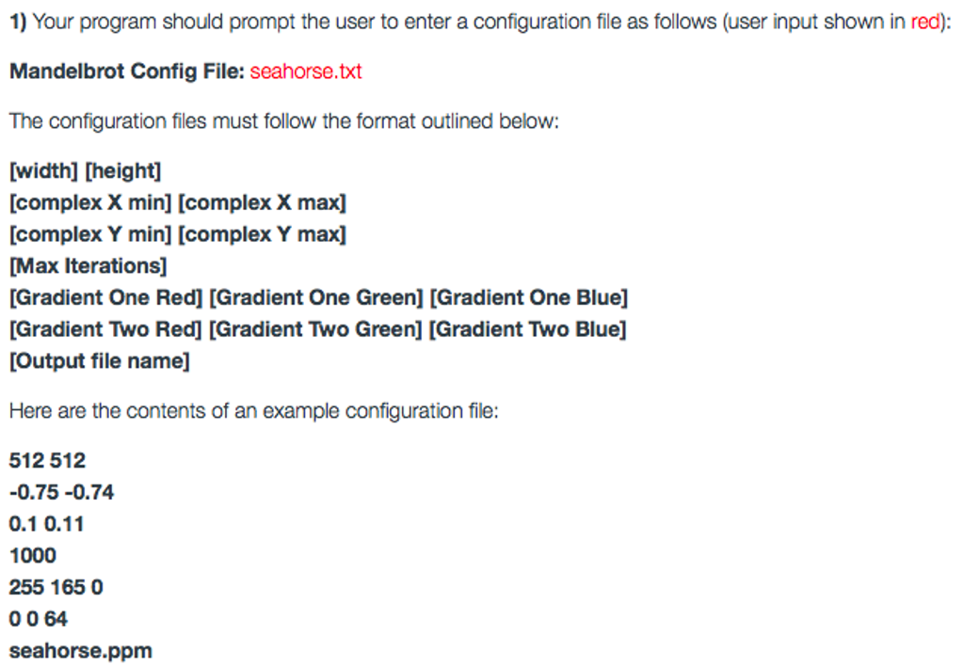The width and height of the screenshot is (964, 667).
Task: Click the example value '1000'
Action: pyautogui.click(x=33, y=556)
